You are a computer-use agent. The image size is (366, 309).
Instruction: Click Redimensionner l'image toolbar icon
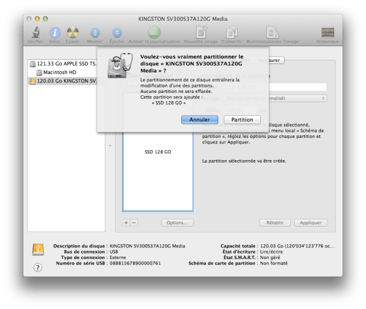(x=272, y=32)
